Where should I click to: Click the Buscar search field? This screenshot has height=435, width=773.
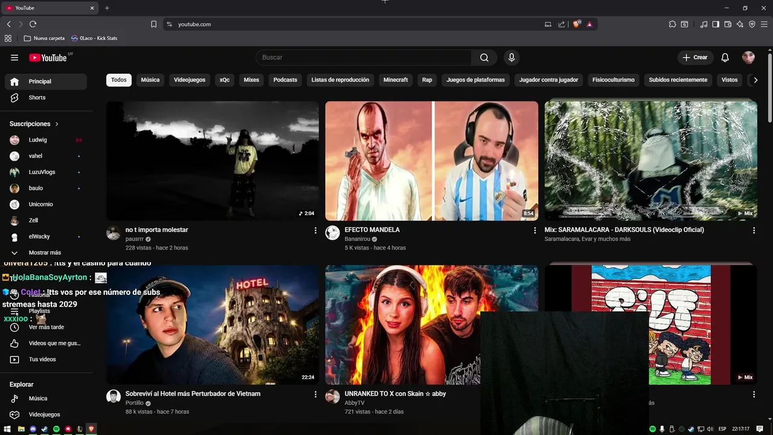click(364, 57)
